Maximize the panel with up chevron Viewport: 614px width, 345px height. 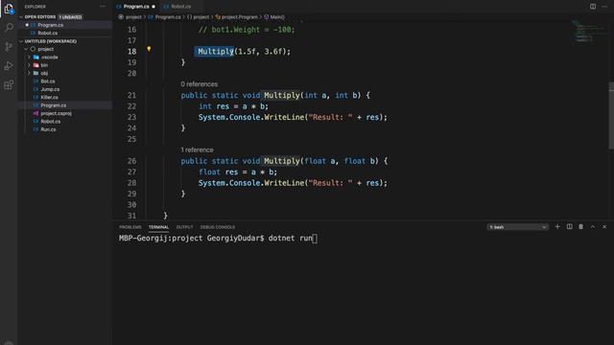593,226
